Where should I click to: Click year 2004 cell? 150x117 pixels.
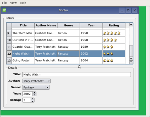91,60
